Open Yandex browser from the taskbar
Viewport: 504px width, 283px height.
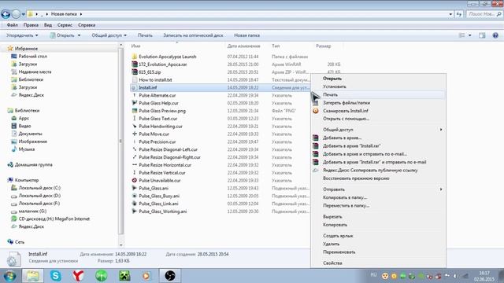(x=78, y=276)
